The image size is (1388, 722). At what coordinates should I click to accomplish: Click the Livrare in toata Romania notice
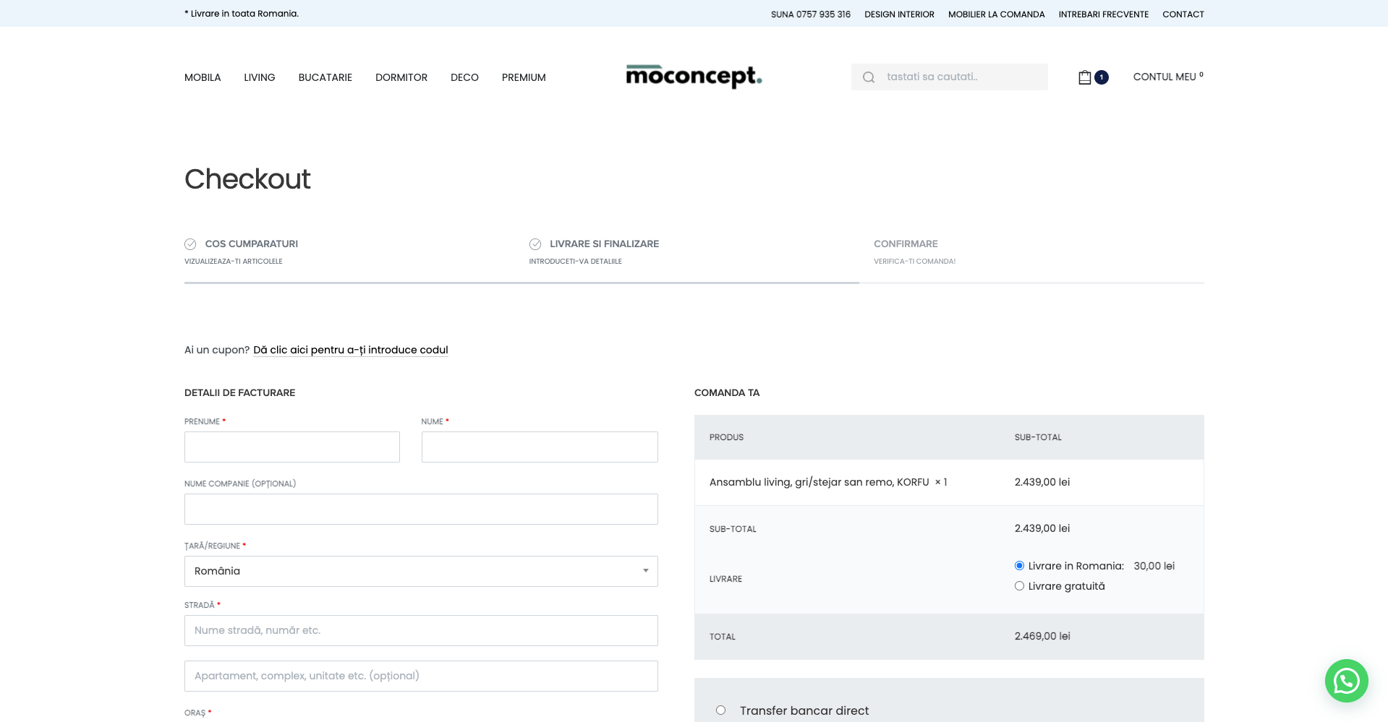click(x=242, y=14)
